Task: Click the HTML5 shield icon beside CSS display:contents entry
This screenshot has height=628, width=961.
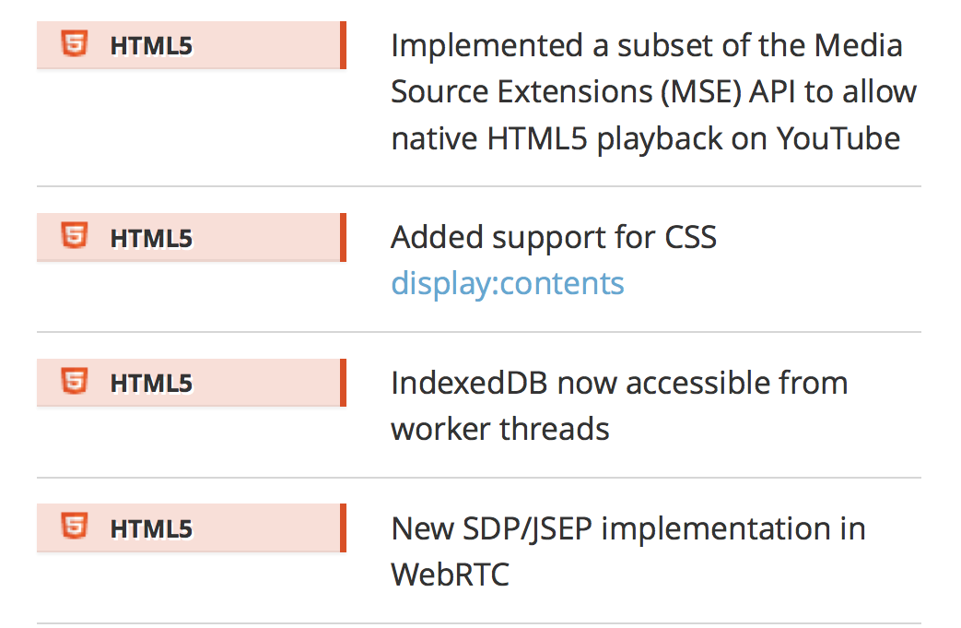Action: coord(75,237)
